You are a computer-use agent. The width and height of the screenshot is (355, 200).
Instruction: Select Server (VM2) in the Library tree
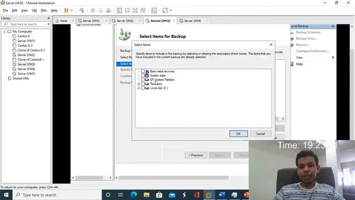point(26,55)
